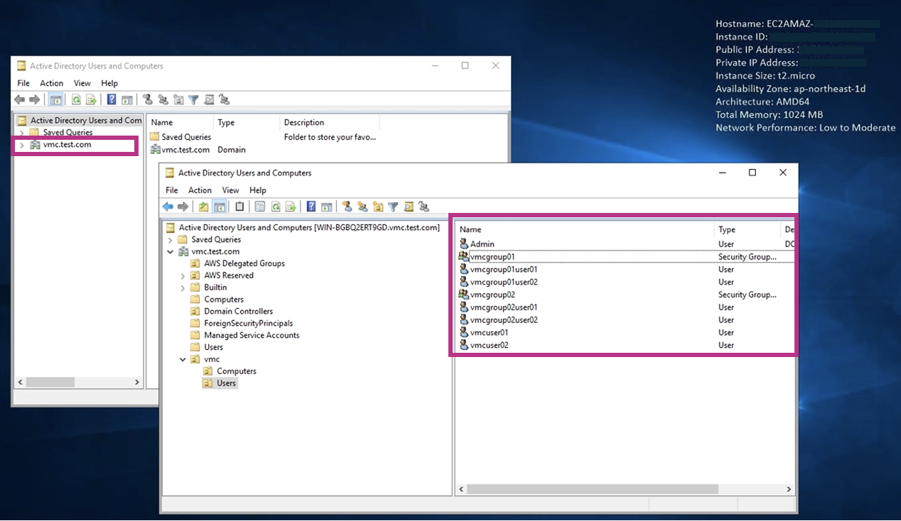This screenshot has height=521, width=901.
Task: Sort by Type column in front window
Action: click(748, 229)
